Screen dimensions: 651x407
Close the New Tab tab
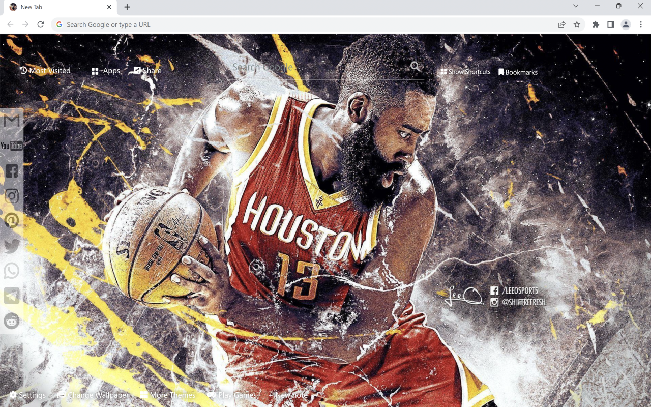point(109,7)
